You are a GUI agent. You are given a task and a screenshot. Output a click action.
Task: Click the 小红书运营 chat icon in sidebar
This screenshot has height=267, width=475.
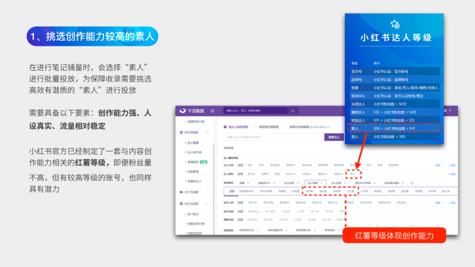click(x=181, y=204)
